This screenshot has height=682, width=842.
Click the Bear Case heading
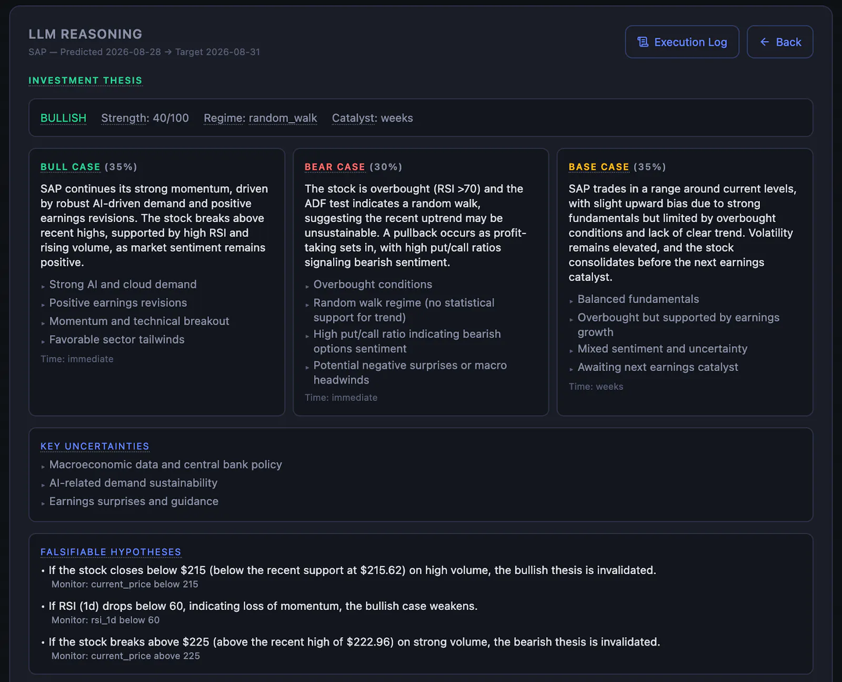335,167
